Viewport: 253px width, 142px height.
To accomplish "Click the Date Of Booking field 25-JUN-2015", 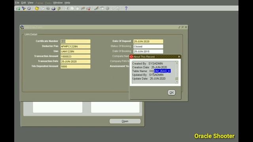I will pyautogui.click(x=148, y=51).
